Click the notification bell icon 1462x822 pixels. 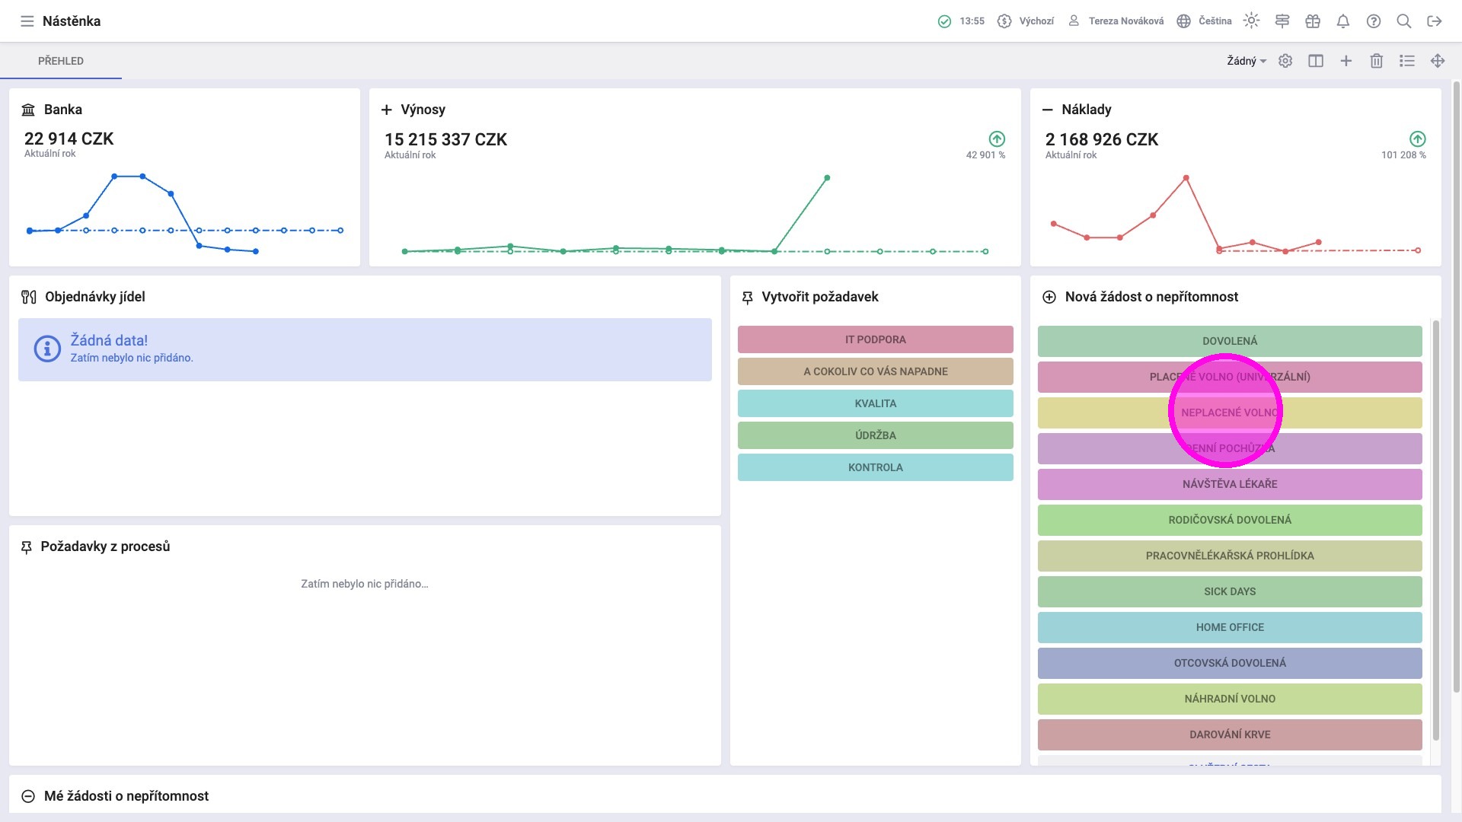click(x=1343, y=21)
